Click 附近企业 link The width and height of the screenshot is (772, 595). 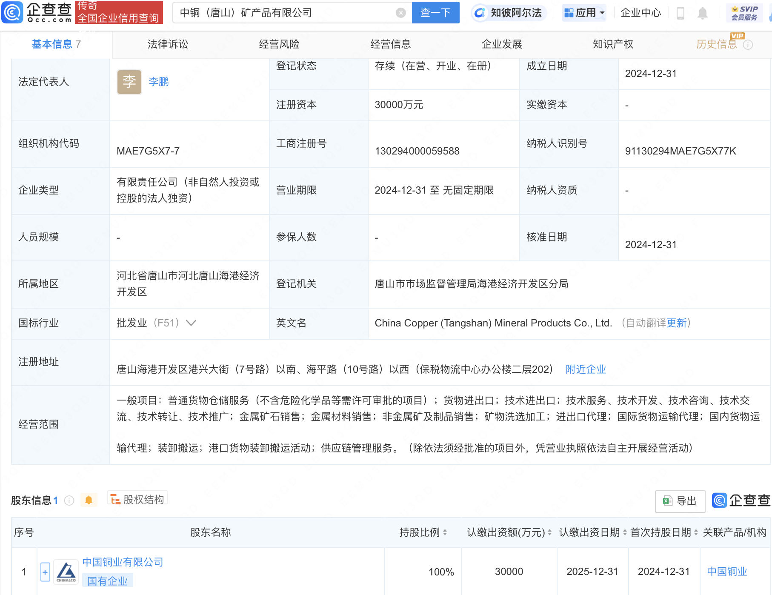[x=586, y=369]
